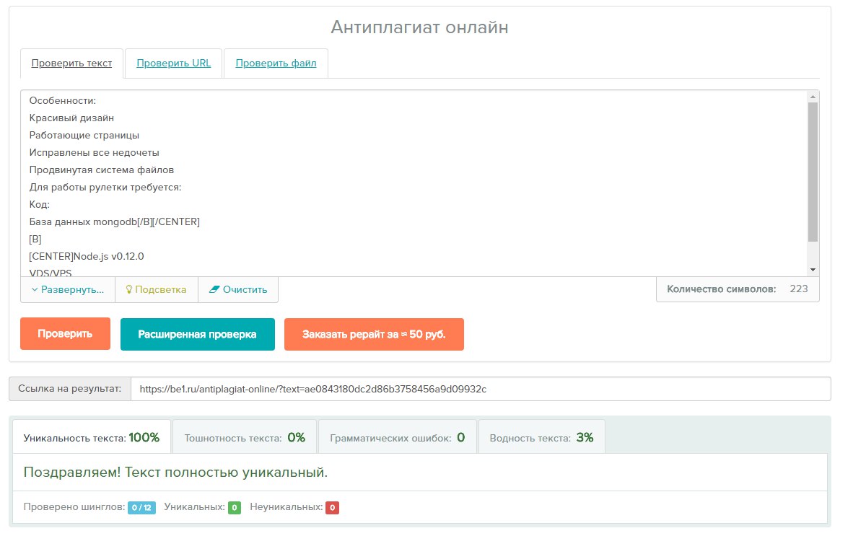The height and width of the screenshot is (536, 866).
Task: Expand the text area with Развернуть
Action: coord(68,289)
